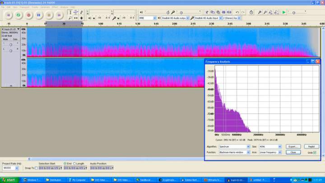Click the blue Pause button
325x183 pixels.
39,15
